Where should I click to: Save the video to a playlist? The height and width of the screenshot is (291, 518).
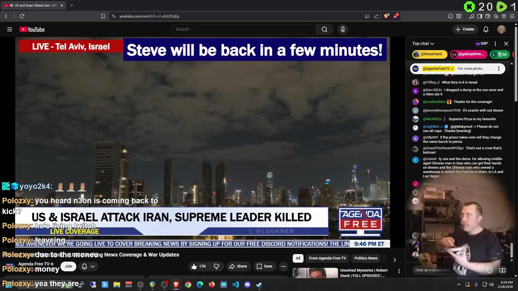tap(264, 266)
